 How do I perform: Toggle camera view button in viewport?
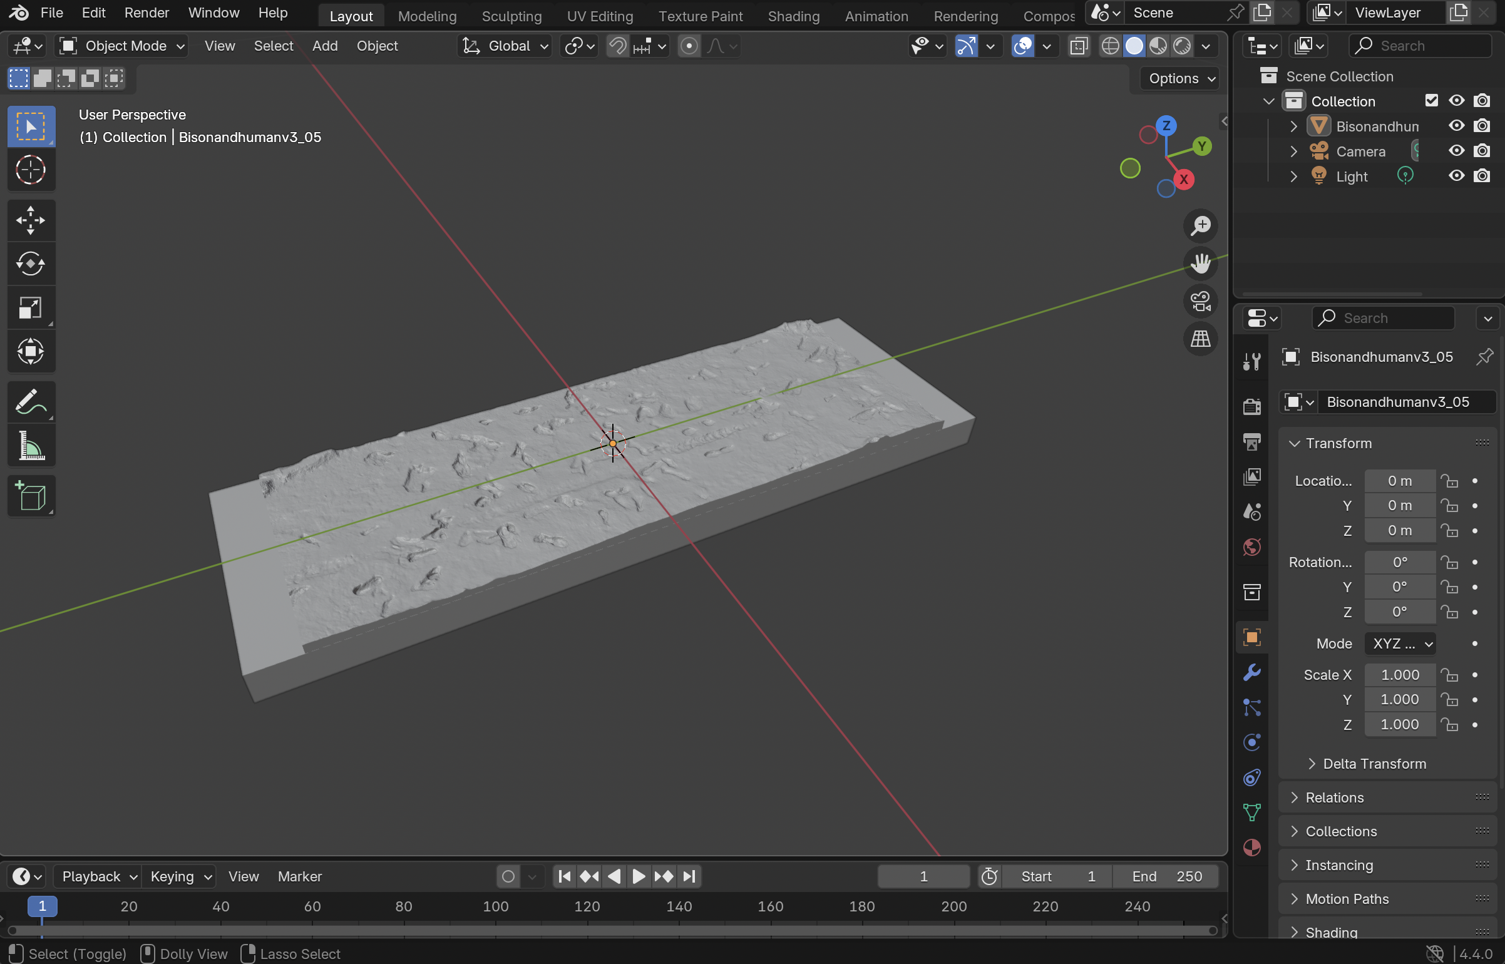point(1200,301)
